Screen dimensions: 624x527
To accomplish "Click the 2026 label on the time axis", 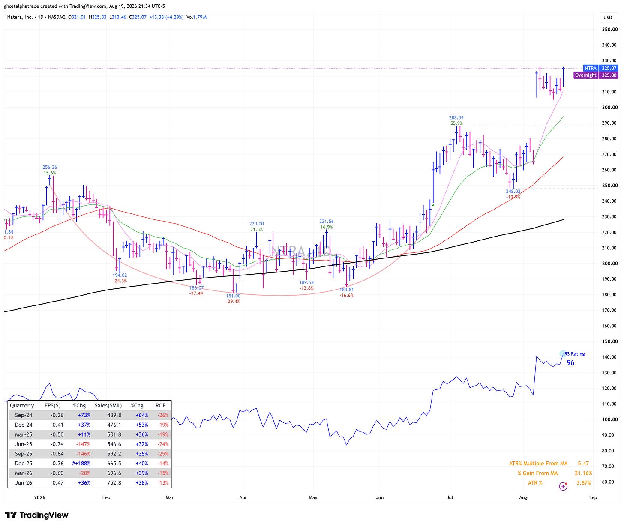I will pyautogui.click(x=39, y=498).
